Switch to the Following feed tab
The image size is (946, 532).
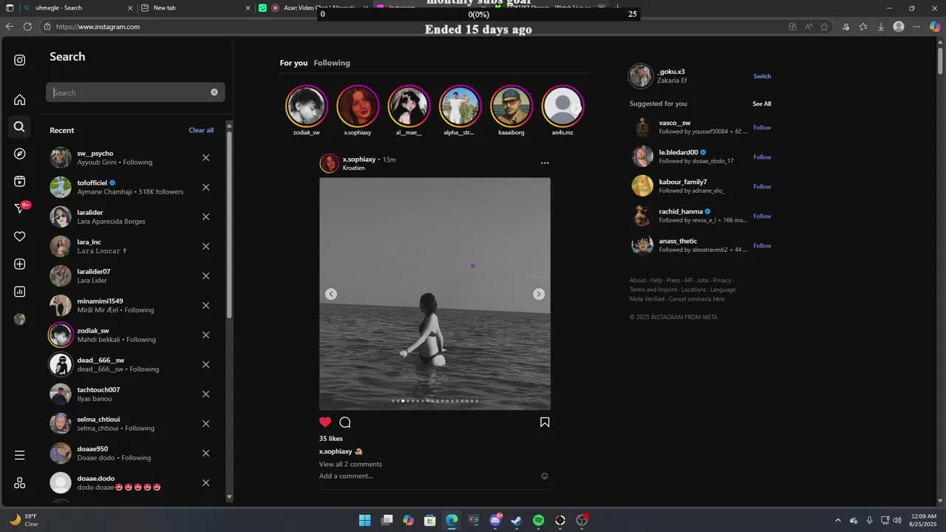332,63
